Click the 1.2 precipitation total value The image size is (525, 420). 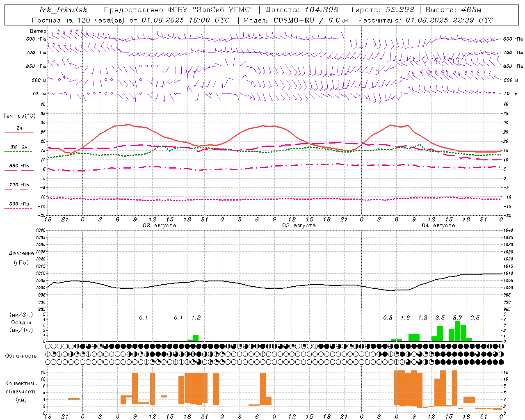pos(196,318)
